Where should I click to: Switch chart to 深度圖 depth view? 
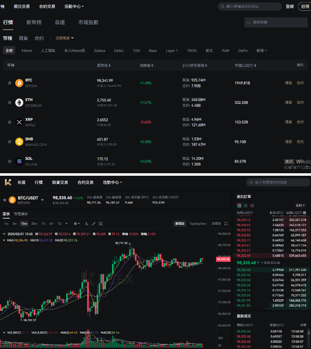tap(216, 224)
